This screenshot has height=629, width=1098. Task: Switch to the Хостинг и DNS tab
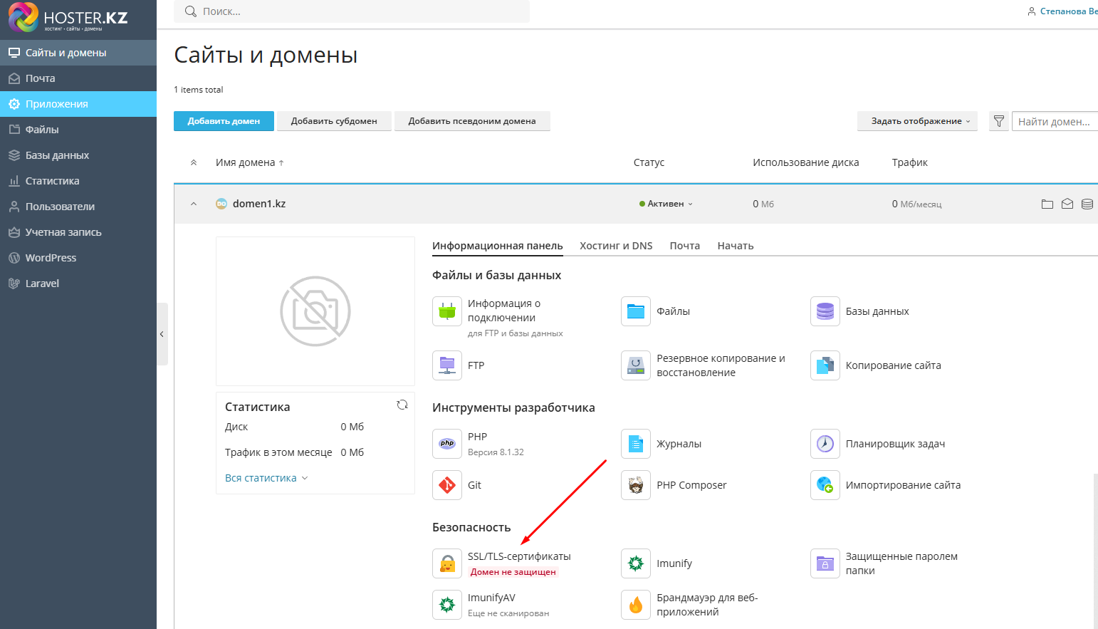616,246
